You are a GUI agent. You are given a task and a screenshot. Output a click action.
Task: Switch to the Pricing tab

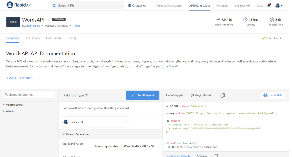(72, 38)
